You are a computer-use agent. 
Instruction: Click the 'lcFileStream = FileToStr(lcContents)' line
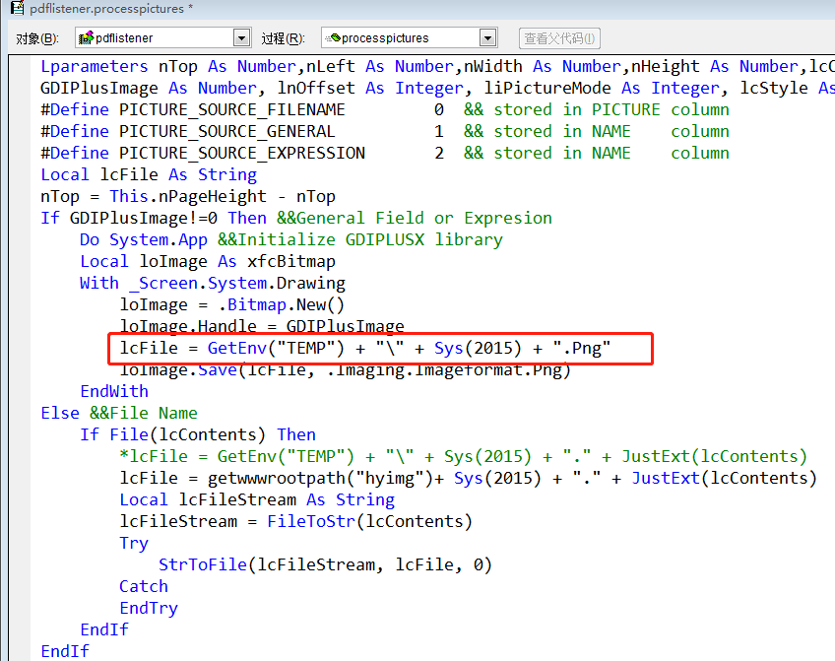pyautogui.click(x=296, y=522)
